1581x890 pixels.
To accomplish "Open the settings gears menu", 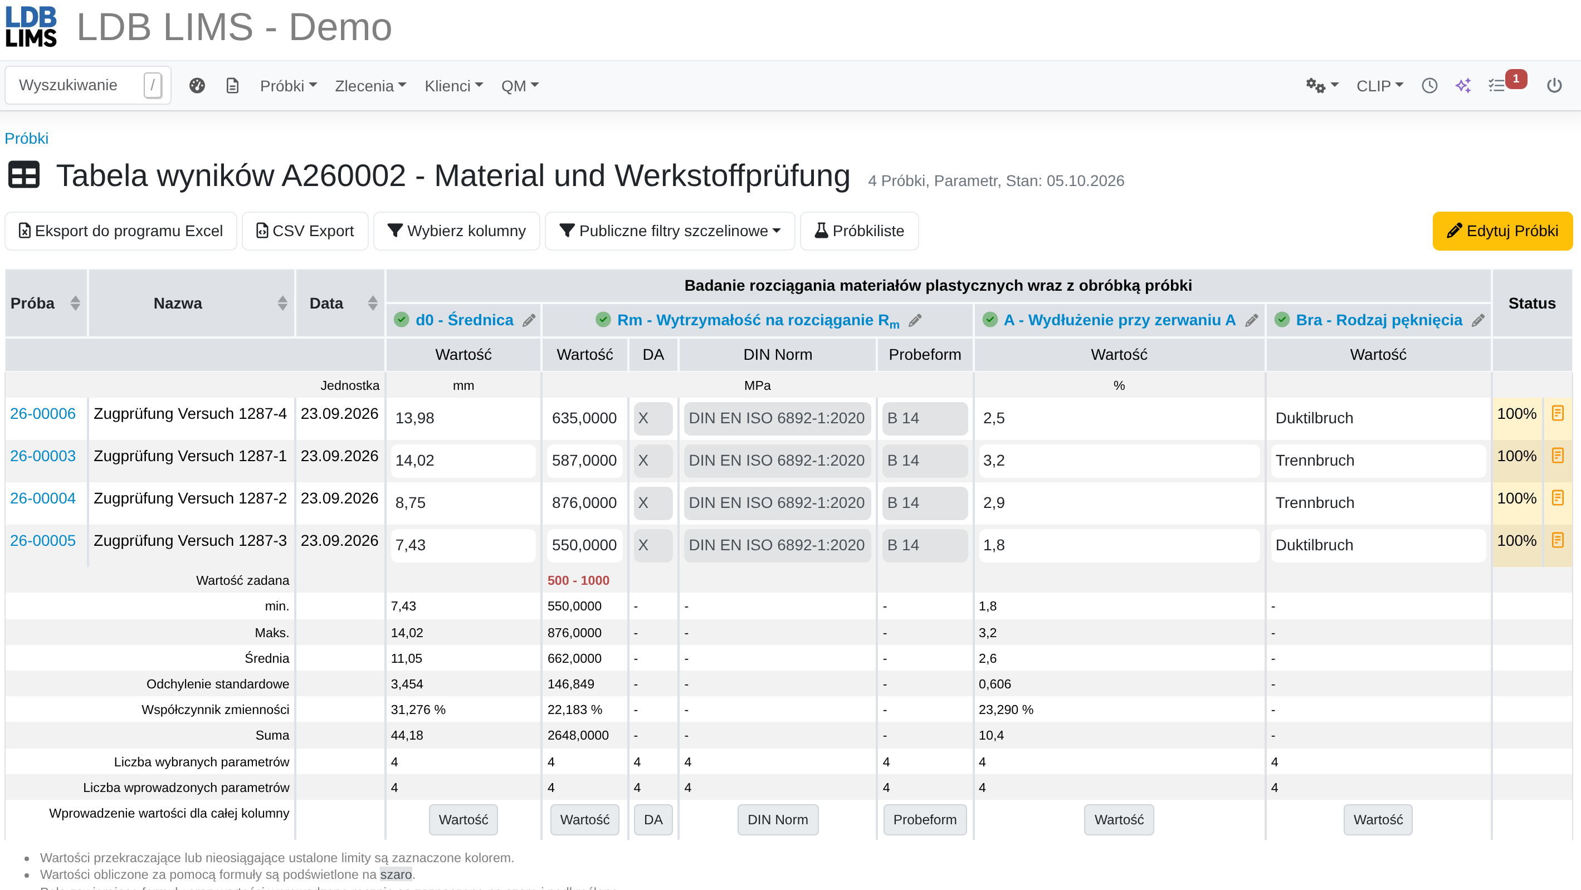I will (1321, 86).
